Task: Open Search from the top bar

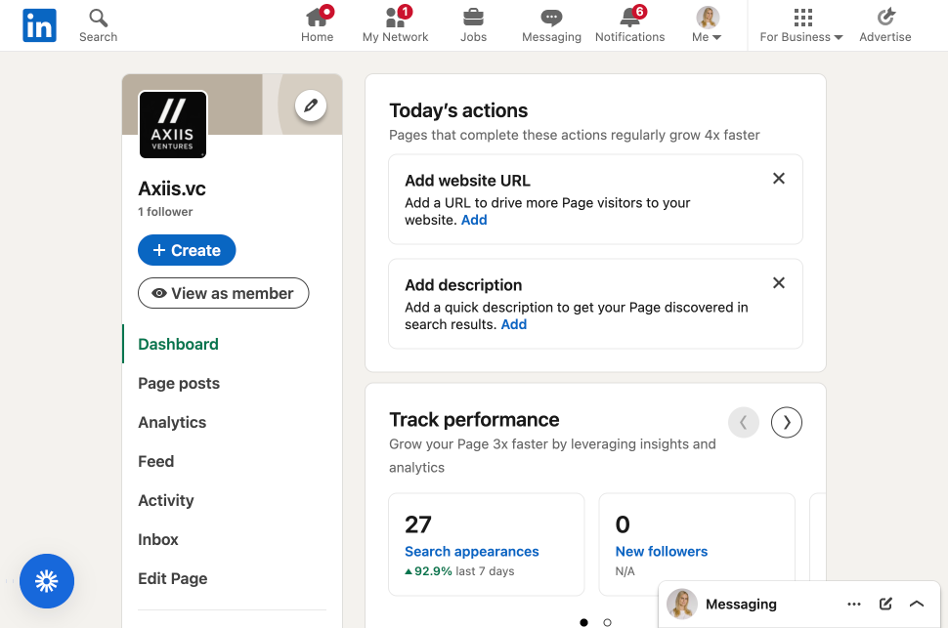Action: (98, 25)
